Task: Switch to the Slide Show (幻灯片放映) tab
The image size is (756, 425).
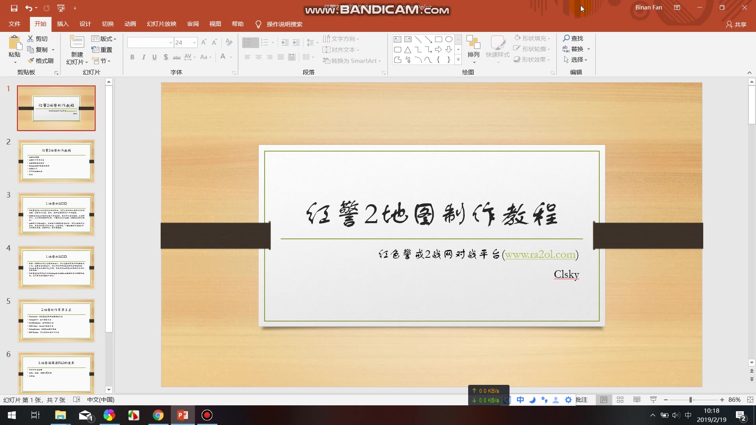Action: point(161,24)
